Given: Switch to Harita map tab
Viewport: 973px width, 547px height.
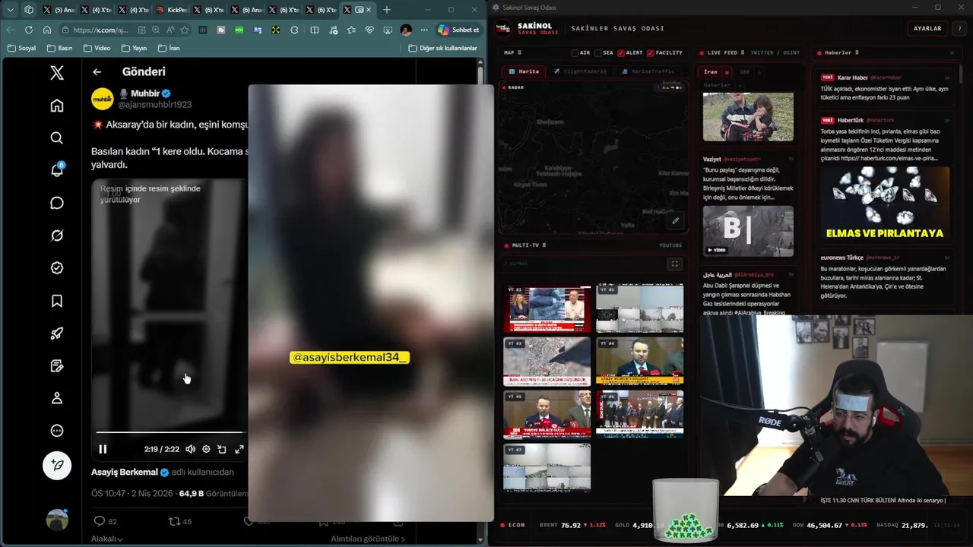Looking at the screenshot, I should click(524, 71).
